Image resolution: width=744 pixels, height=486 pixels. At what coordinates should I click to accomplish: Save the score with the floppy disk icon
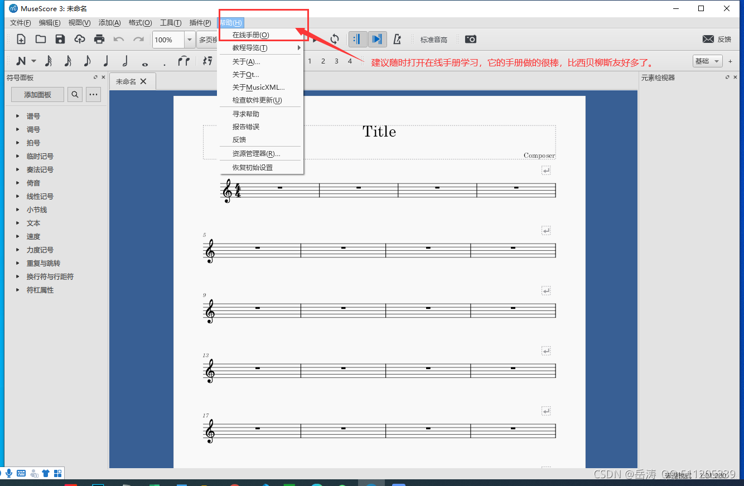point(60,39)
